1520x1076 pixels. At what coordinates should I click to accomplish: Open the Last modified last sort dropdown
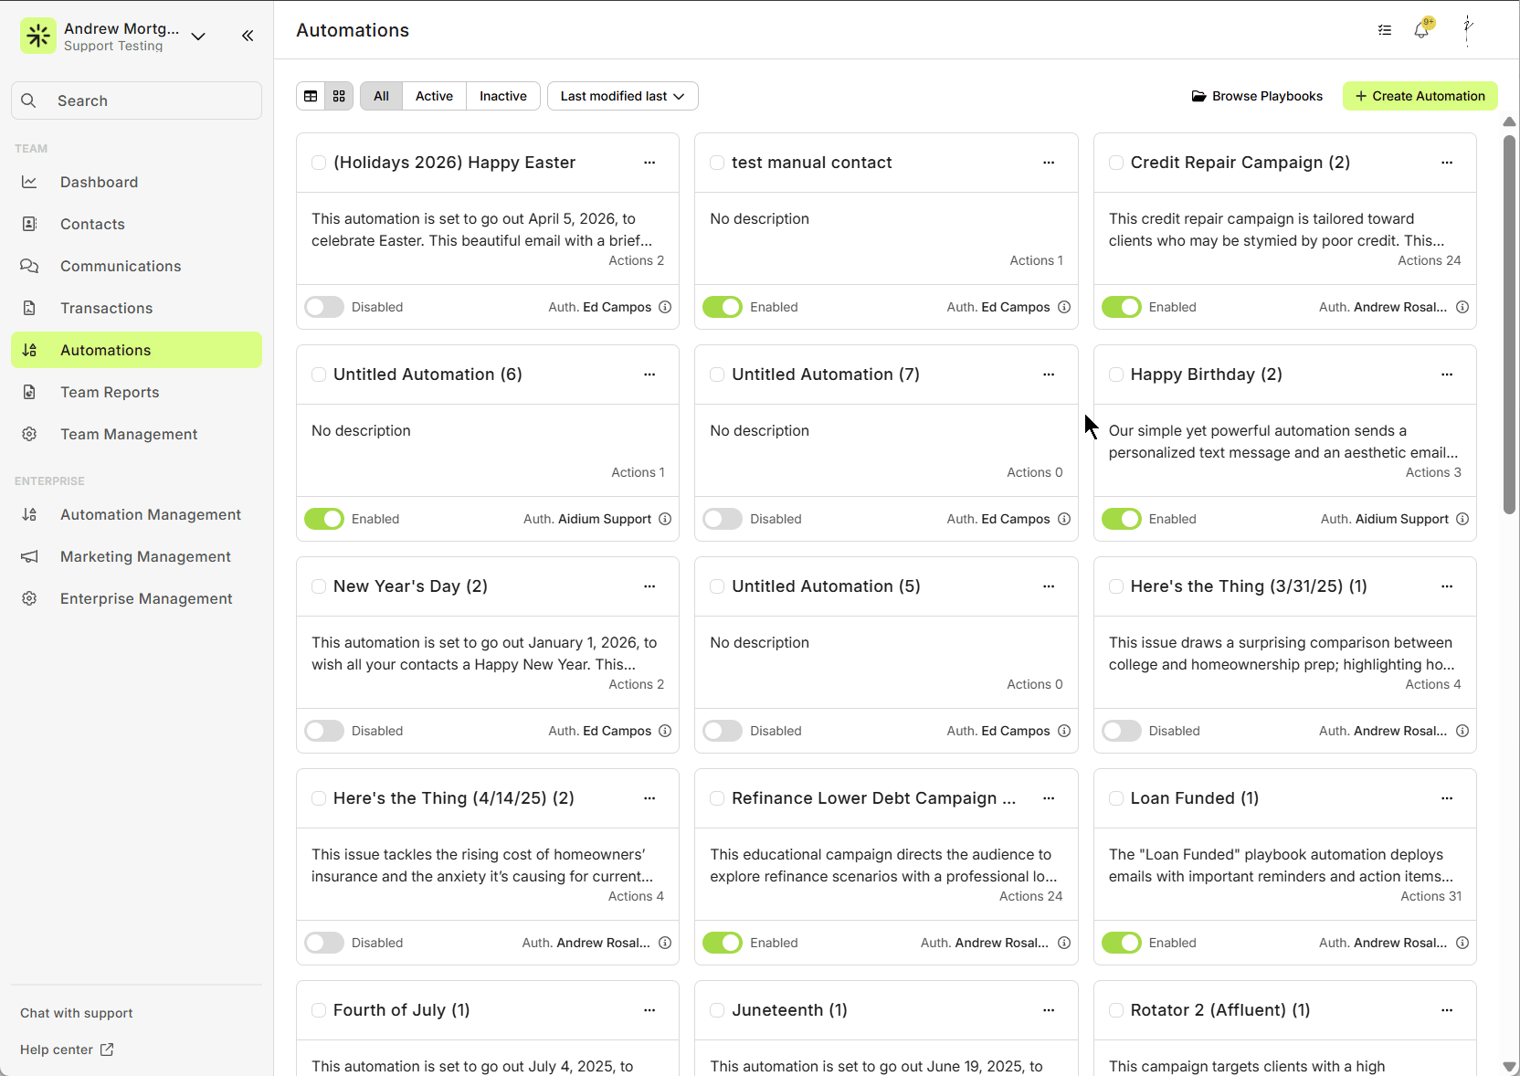point(622,96)
